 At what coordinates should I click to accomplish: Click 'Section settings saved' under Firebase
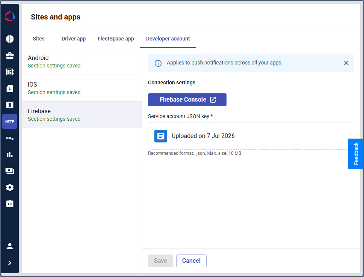tap(54, 119)
